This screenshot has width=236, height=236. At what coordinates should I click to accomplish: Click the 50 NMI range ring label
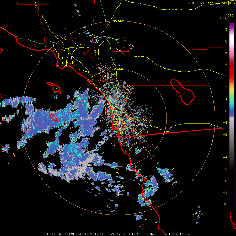118,69
